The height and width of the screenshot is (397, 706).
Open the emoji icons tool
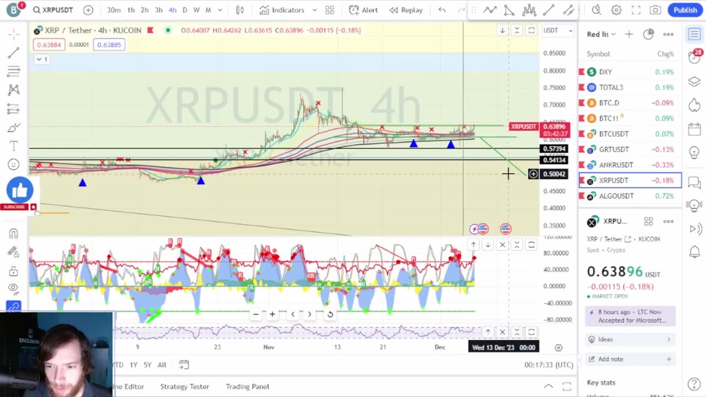coord(14,164)
